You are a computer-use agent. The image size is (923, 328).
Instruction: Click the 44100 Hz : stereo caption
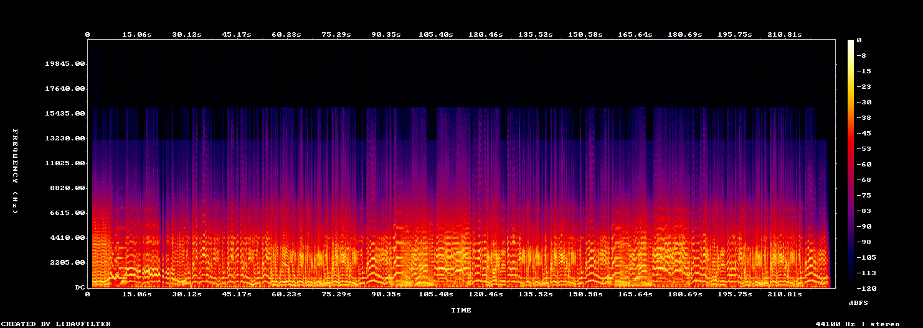click(858, 324)
